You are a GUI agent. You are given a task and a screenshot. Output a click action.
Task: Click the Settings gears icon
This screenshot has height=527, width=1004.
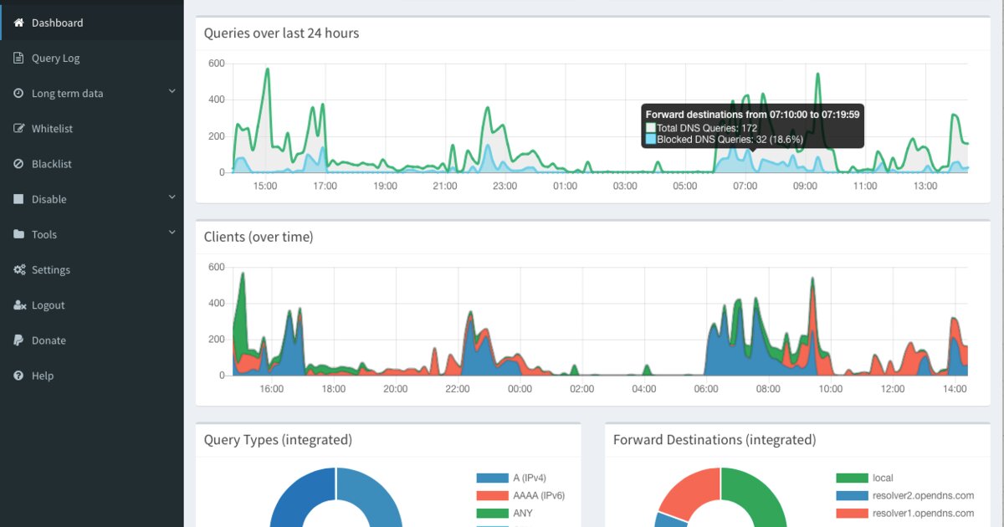[19, 269]
